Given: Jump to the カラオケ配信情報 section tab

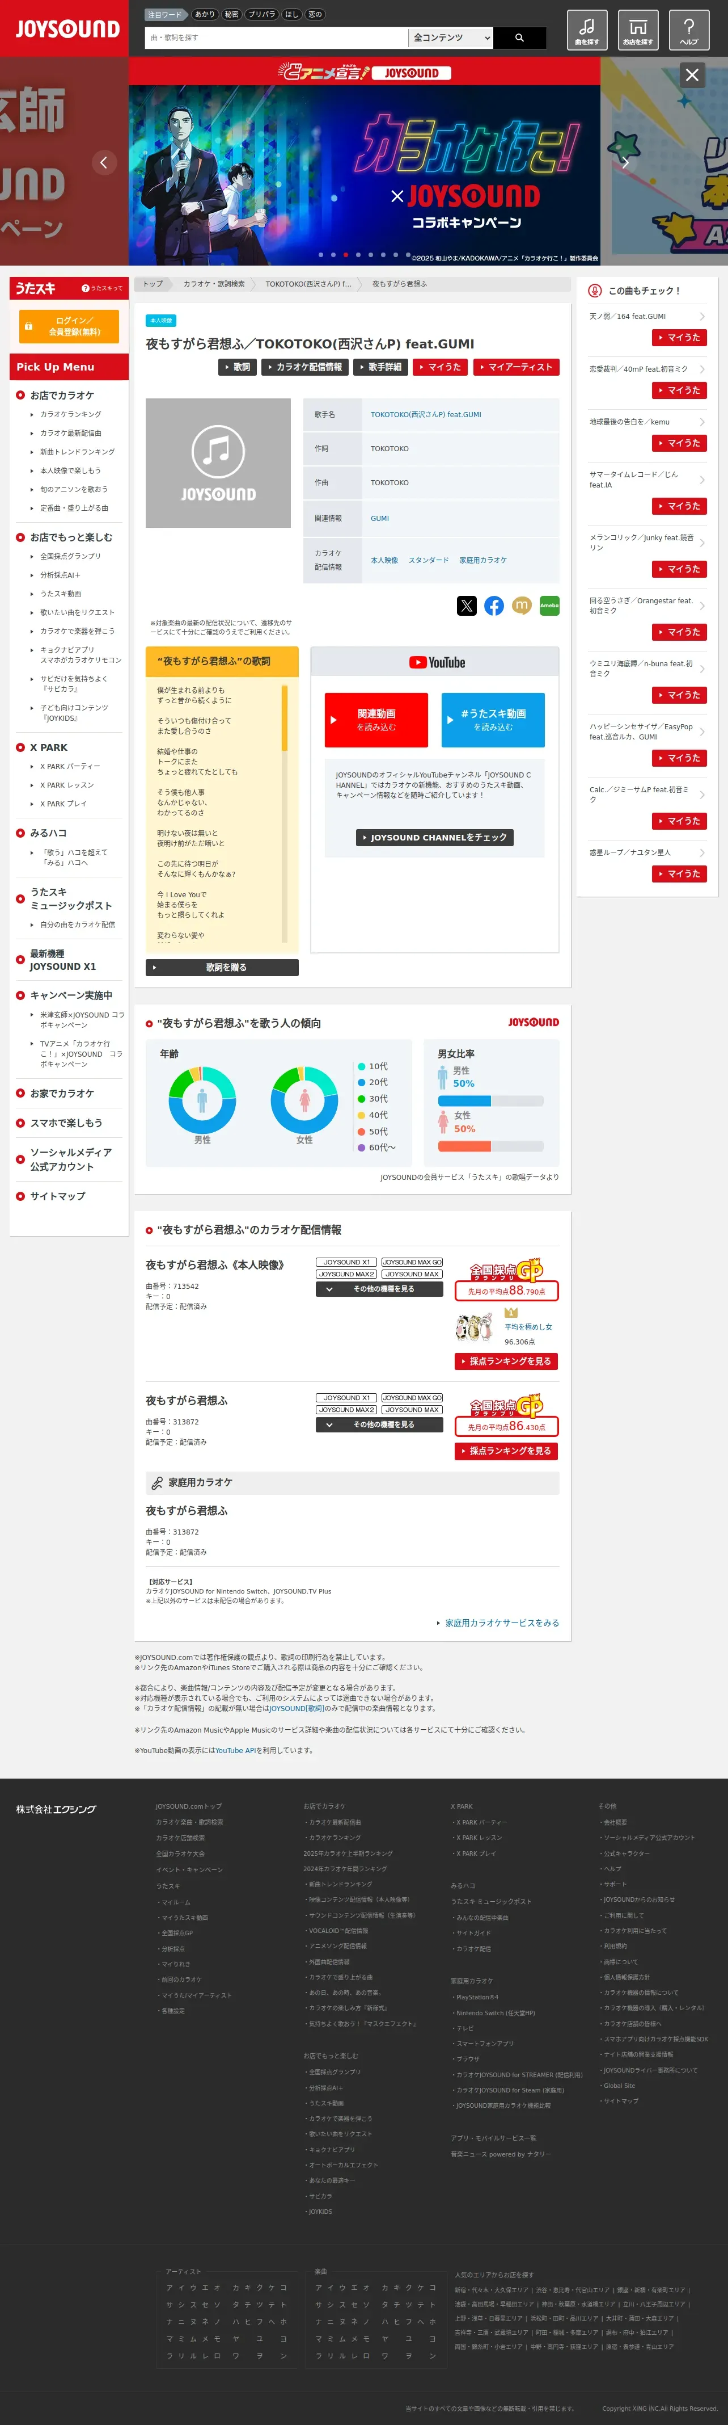Looking at the screenshot, I should (304, 367).
